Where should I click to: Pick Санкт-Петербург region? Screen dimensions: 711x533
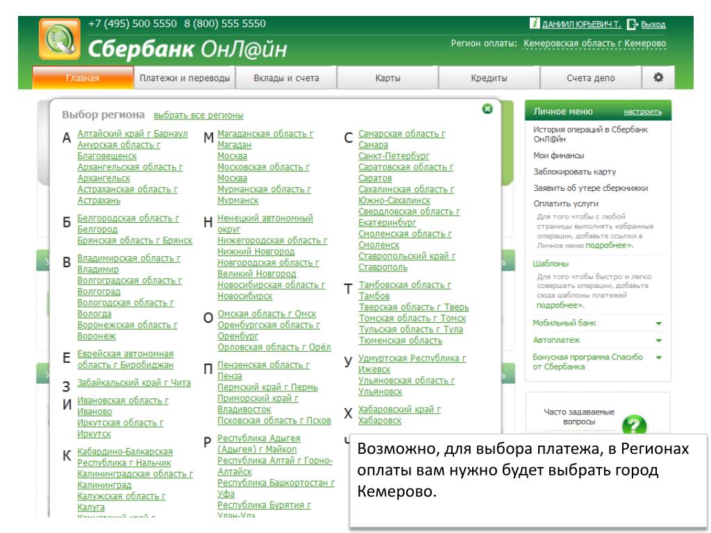pos(394,156)
